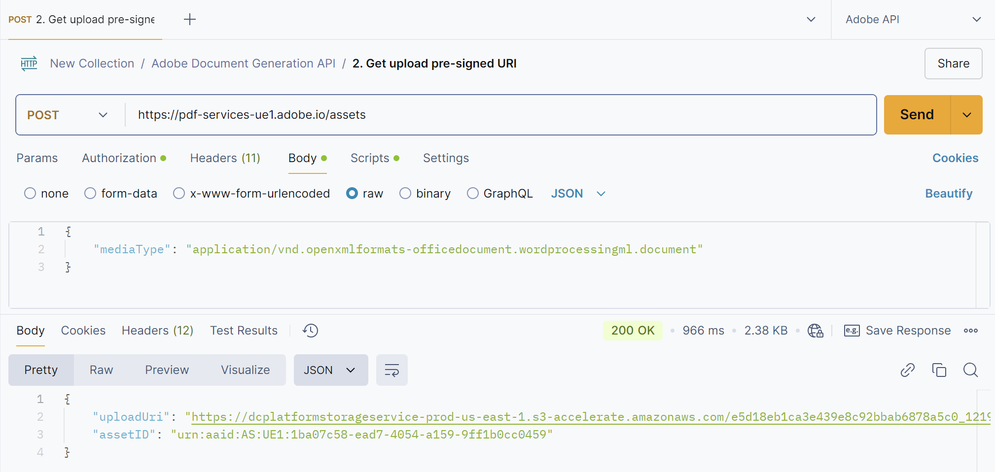Expand the Send button arrow options
The height and width of the screenshot is (472, 995).
966,115
